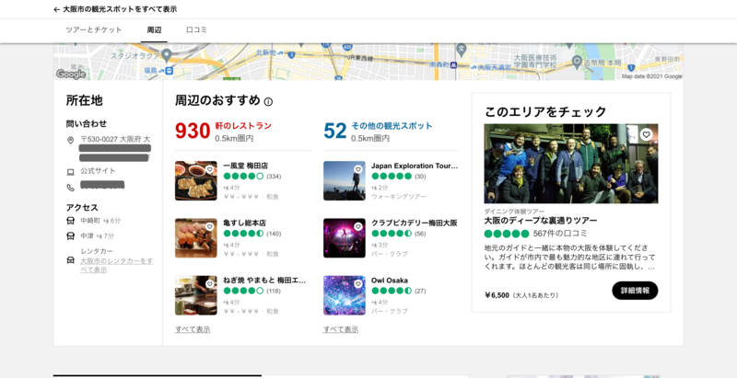The image size is (737, 378).
Task: Click the 詳細情報 button
Action: (635, 291)
